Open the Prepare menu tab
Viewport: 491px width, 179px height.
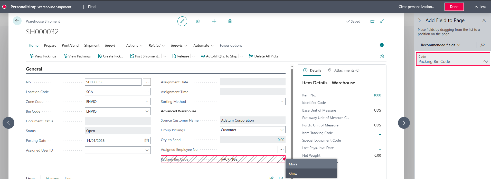[50, 45]
